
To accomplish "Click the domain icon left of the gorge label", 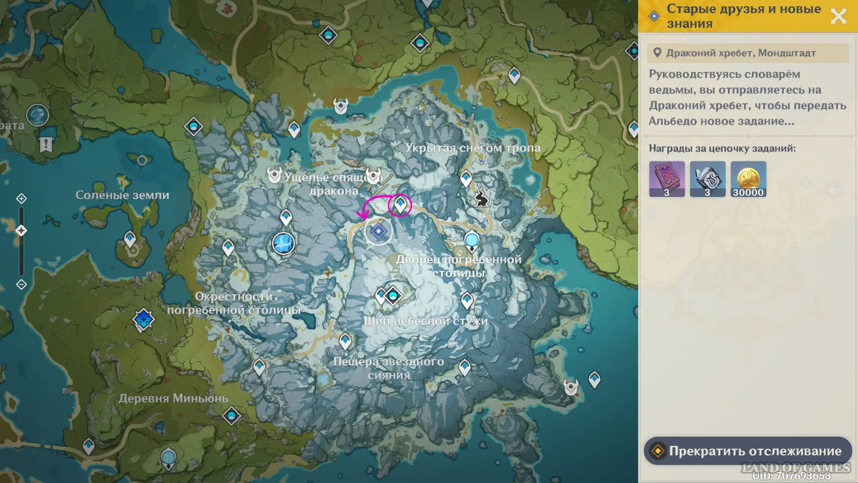I will pos(274,175).
